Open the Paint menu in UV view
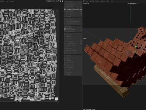This screenshot has width=146, height=110. pos(7,1)
